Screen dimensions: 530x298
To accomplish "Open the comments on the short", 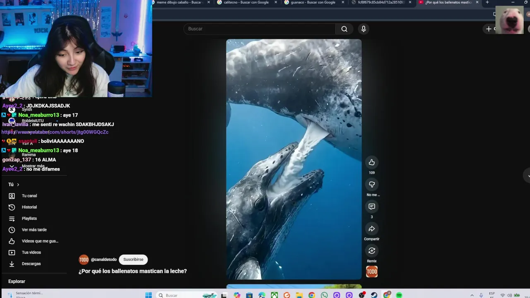I will point(372,207).
